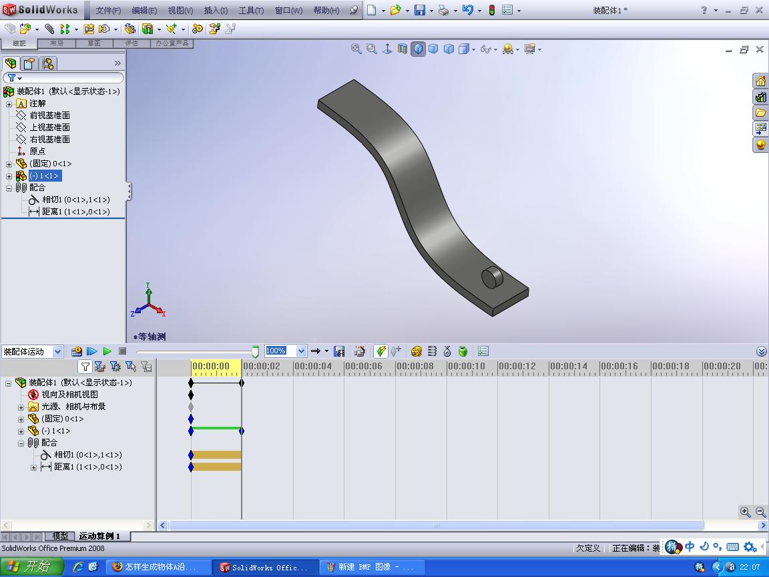This screenshot has height=577, width=769.
Task: Click the Exploded View icon
Action: coord(214,29)
